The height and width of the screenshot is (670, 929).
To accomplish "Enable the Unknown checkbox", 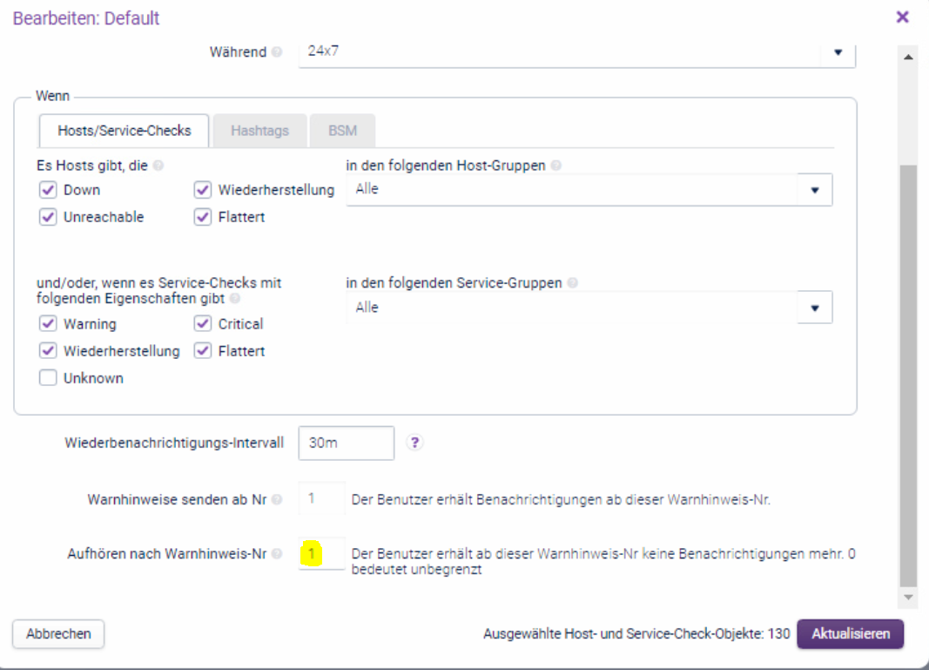I will (x=48, y=377).
